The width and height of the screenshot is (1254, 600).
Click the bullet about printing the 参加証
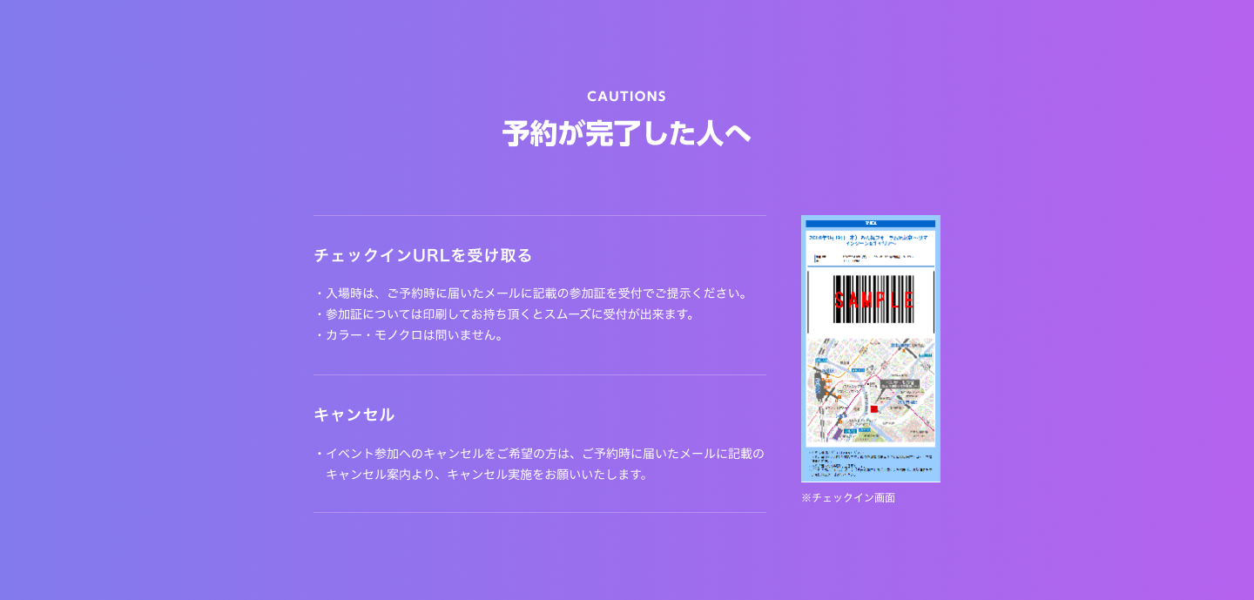point(505,314)
